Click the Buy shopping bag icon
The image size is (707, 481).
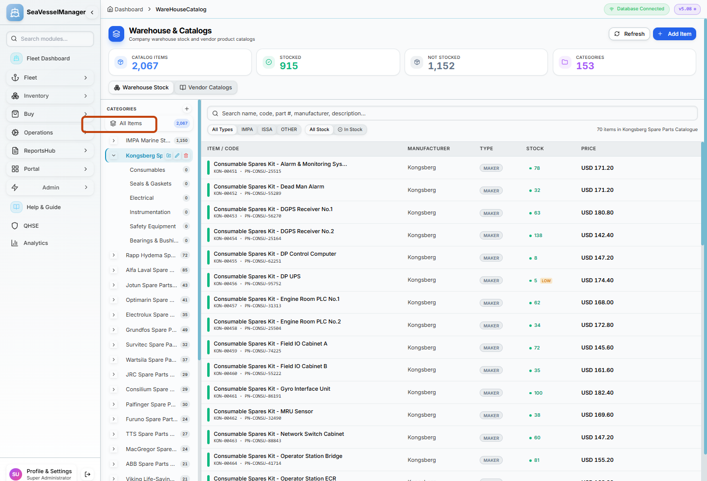[x=15, y=114]
